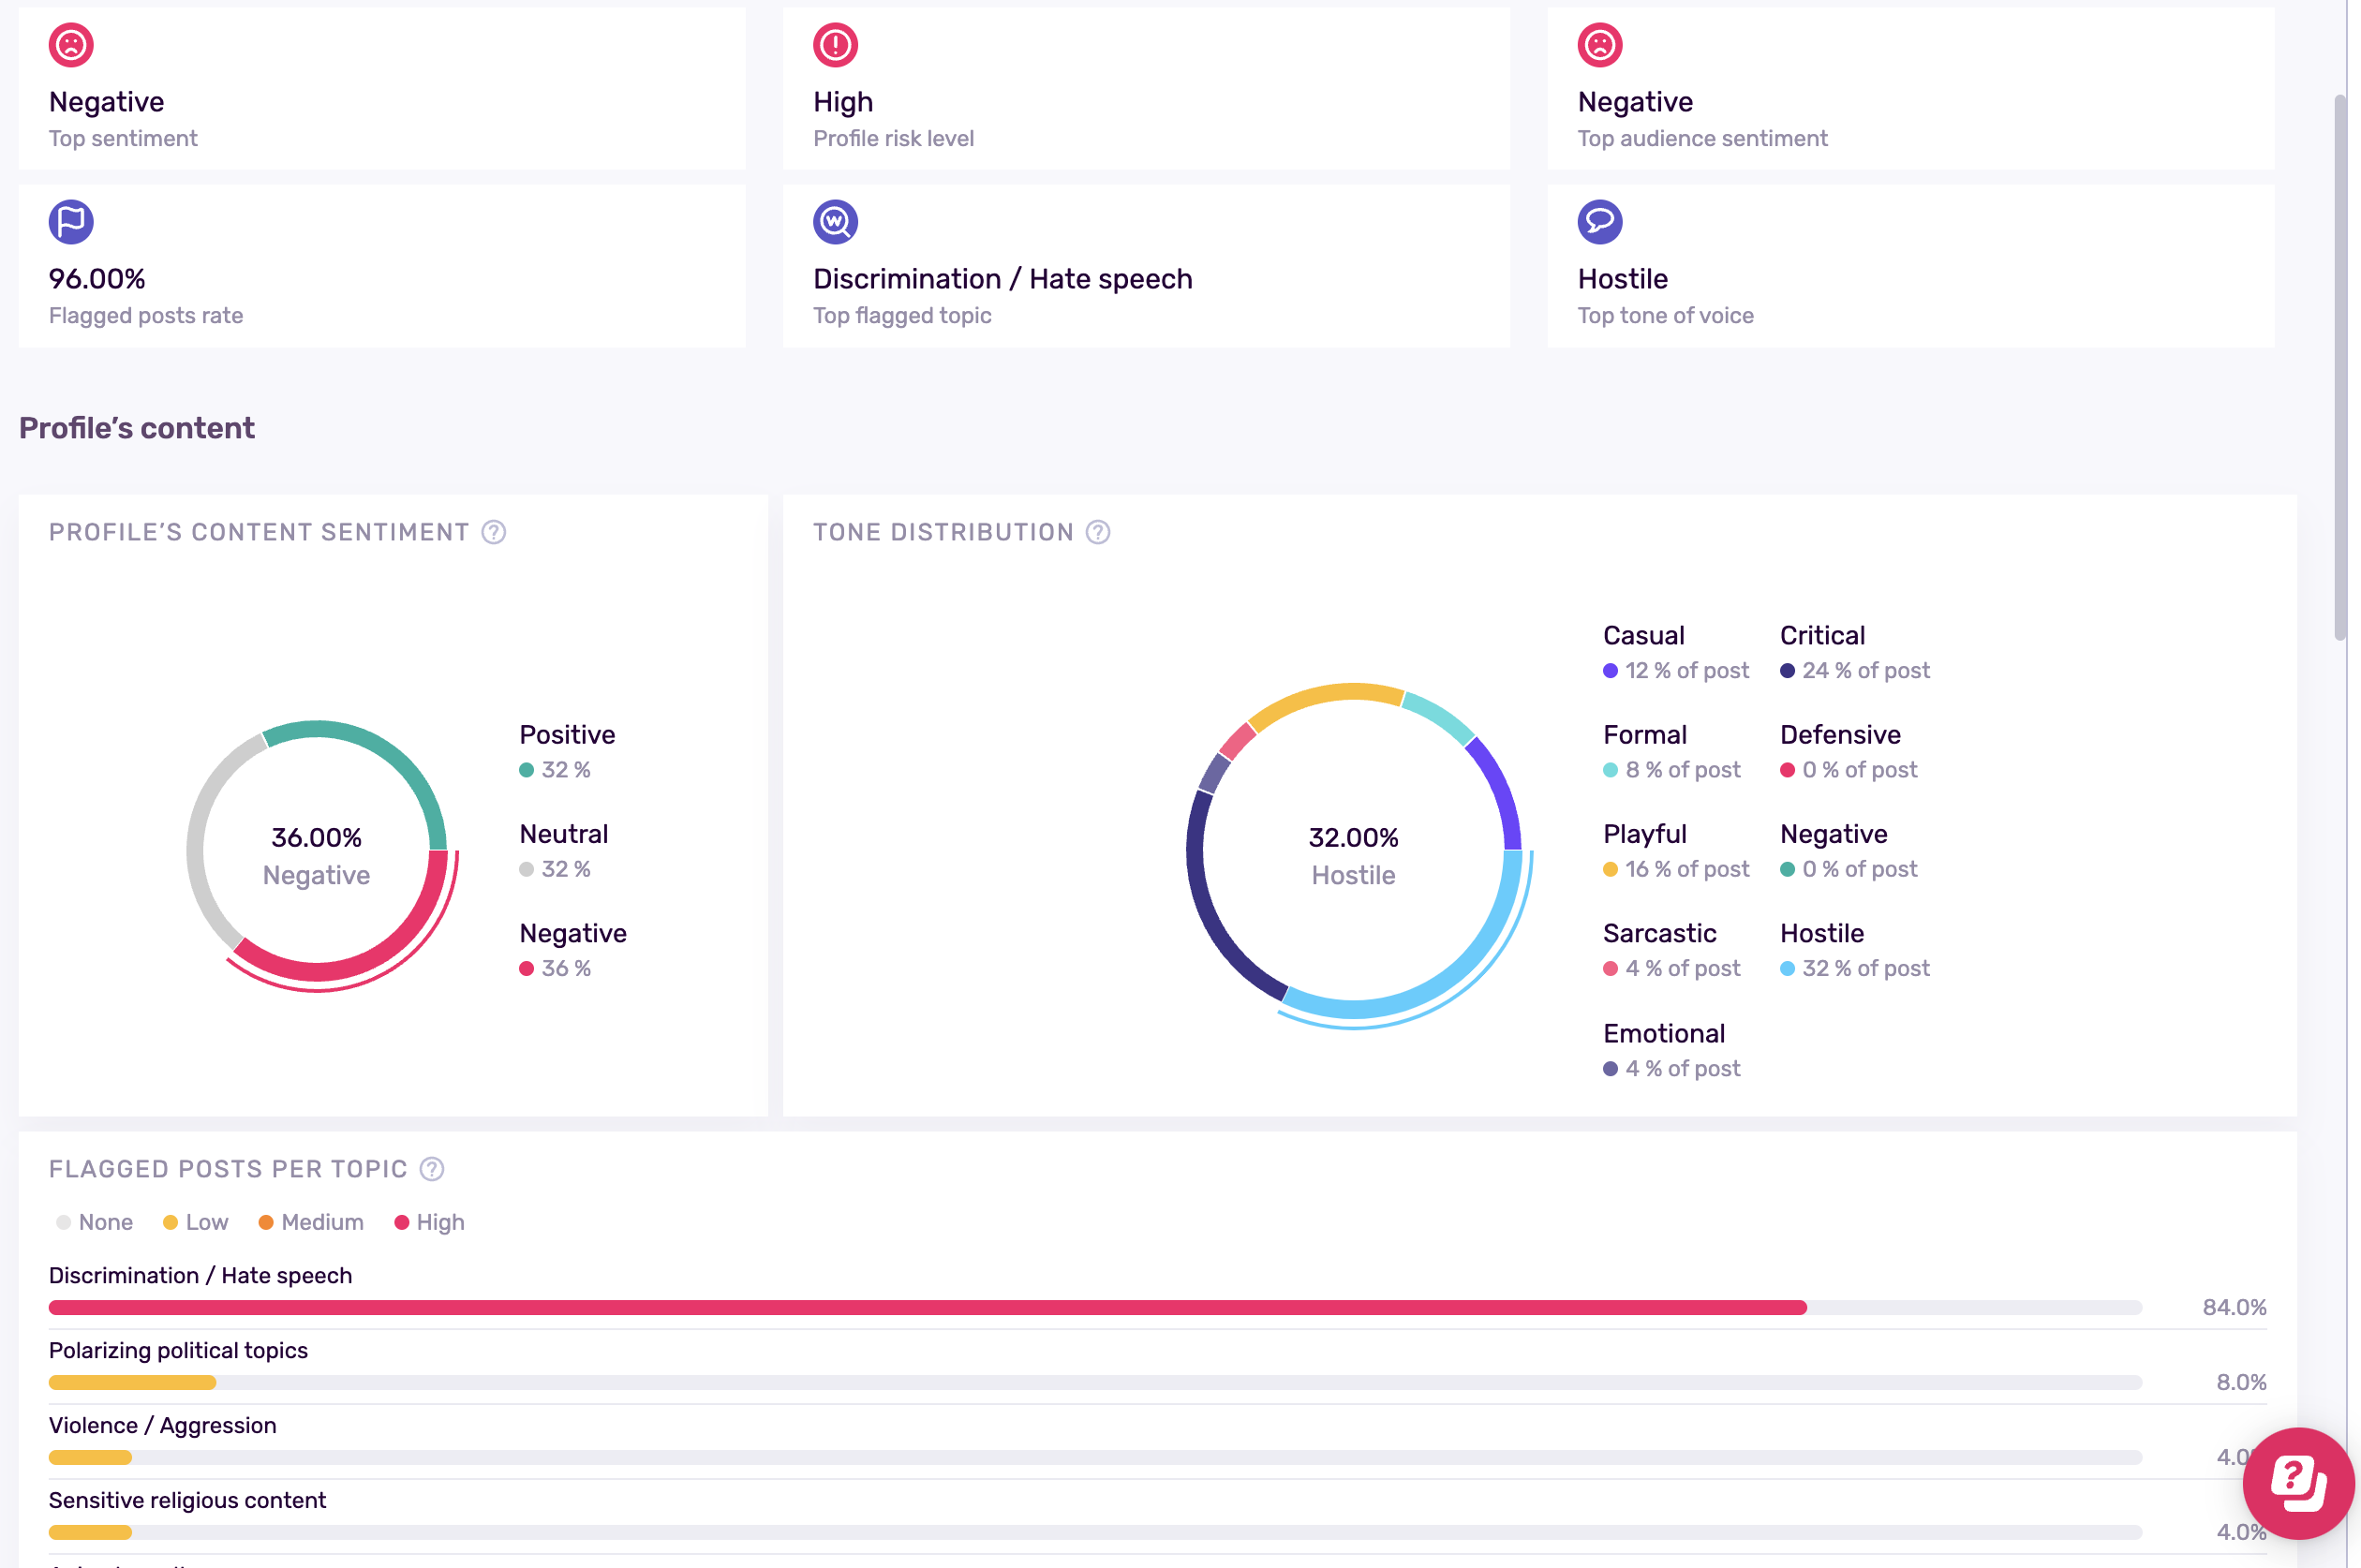Image resolution: width=2361 pixels, height=1568 pixels.
Task: Click the flagged posts rate flag icon
Action: tap(71, 222)
